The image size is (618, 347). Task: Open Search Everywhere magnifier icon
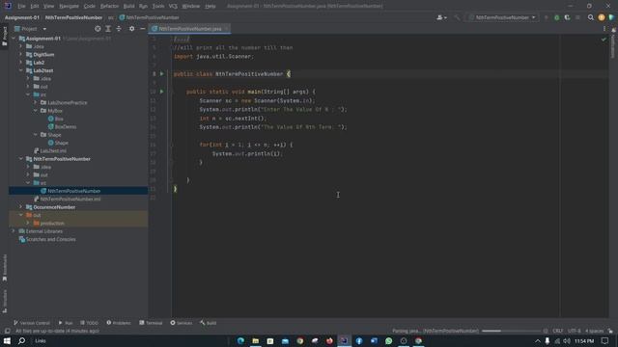(590, 17)
